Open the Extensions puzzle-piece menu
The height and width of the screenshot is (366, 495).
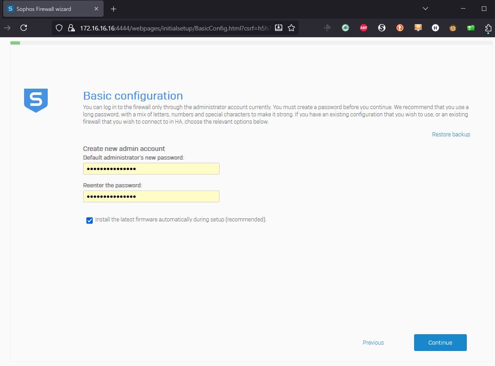488,28
